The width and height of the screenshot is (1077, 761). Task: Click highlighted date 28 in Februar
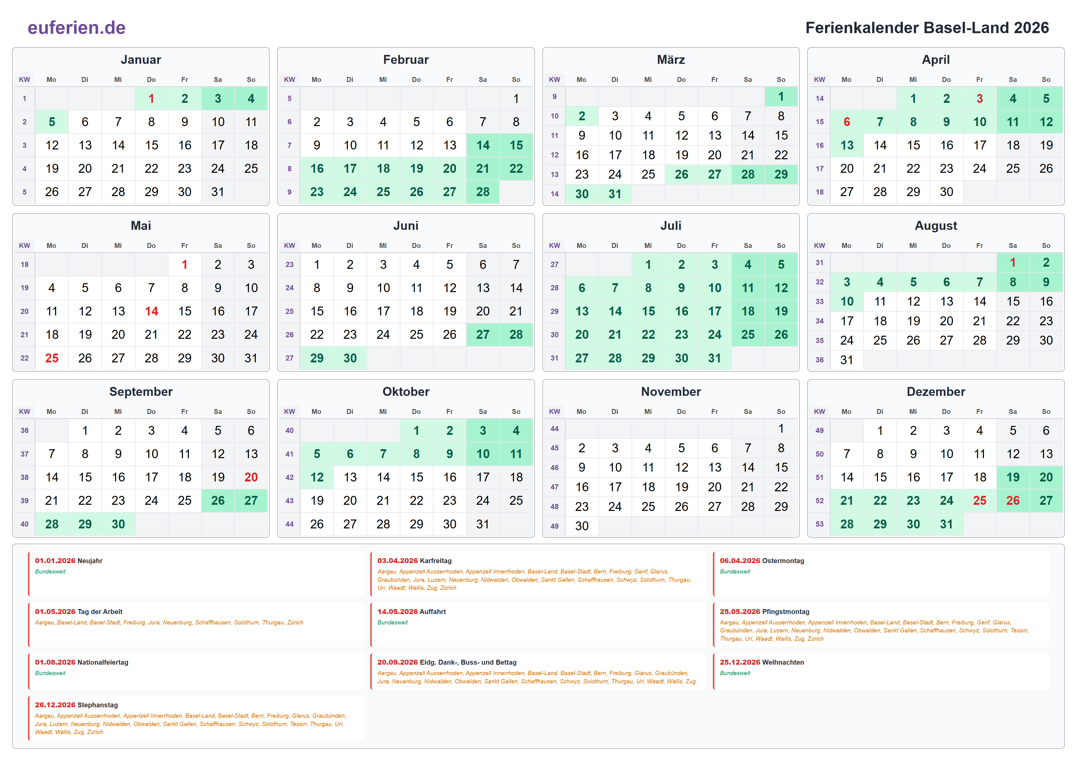[x=483, y=192]
